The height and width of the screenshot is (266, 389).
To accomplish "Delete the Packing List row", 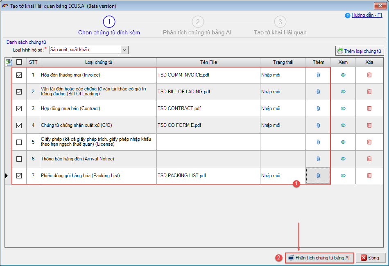I will pyautogui.click(x=369, y=176).
